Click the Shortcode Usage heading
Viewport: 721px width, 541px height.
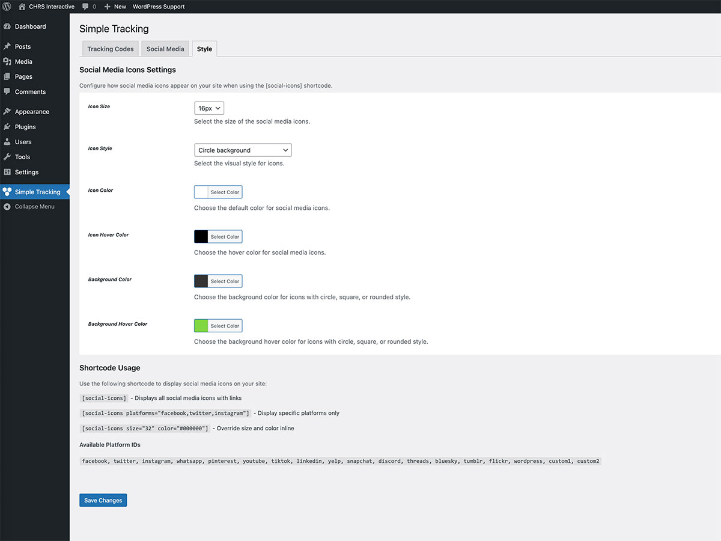pos(110,368)
